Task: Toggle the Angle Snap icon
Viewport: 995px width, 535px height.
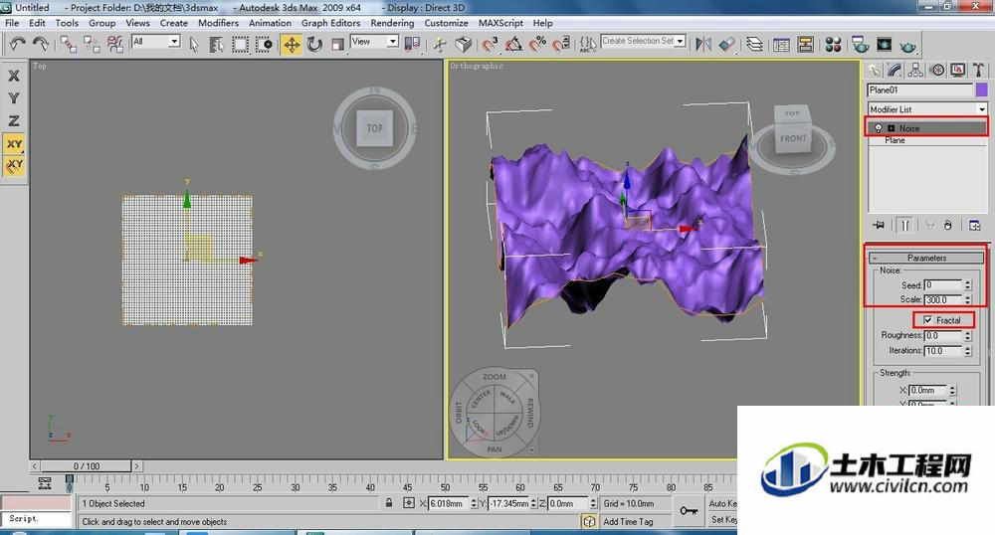Action: [513, 44]
